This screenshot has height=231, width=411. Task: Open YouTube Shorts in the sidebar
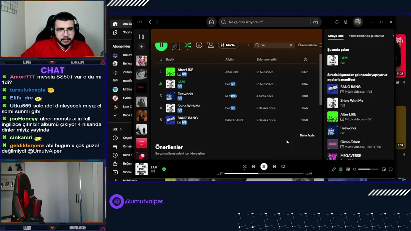click(115, 32)
